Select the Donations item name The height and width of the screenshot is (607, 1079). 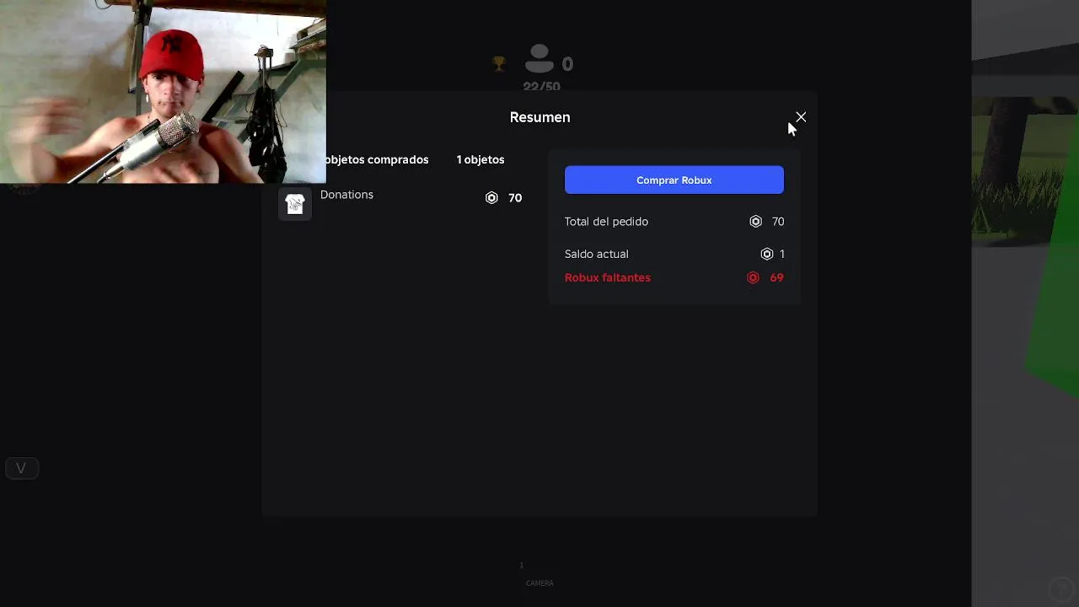coord(346,195)
